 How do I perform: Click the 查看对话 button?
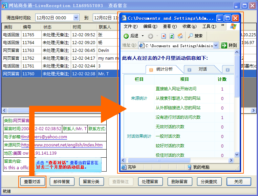pos(32,182)
